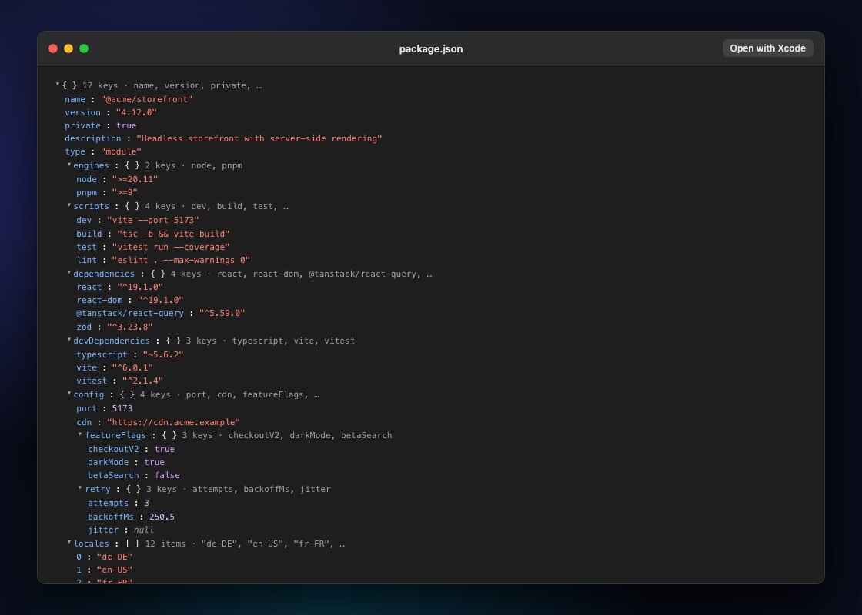The width and height of the screenshot is (862, 615).
Task: Click the "eslint . --max-warnings 0" value
Action: click(x=181, y=261)
